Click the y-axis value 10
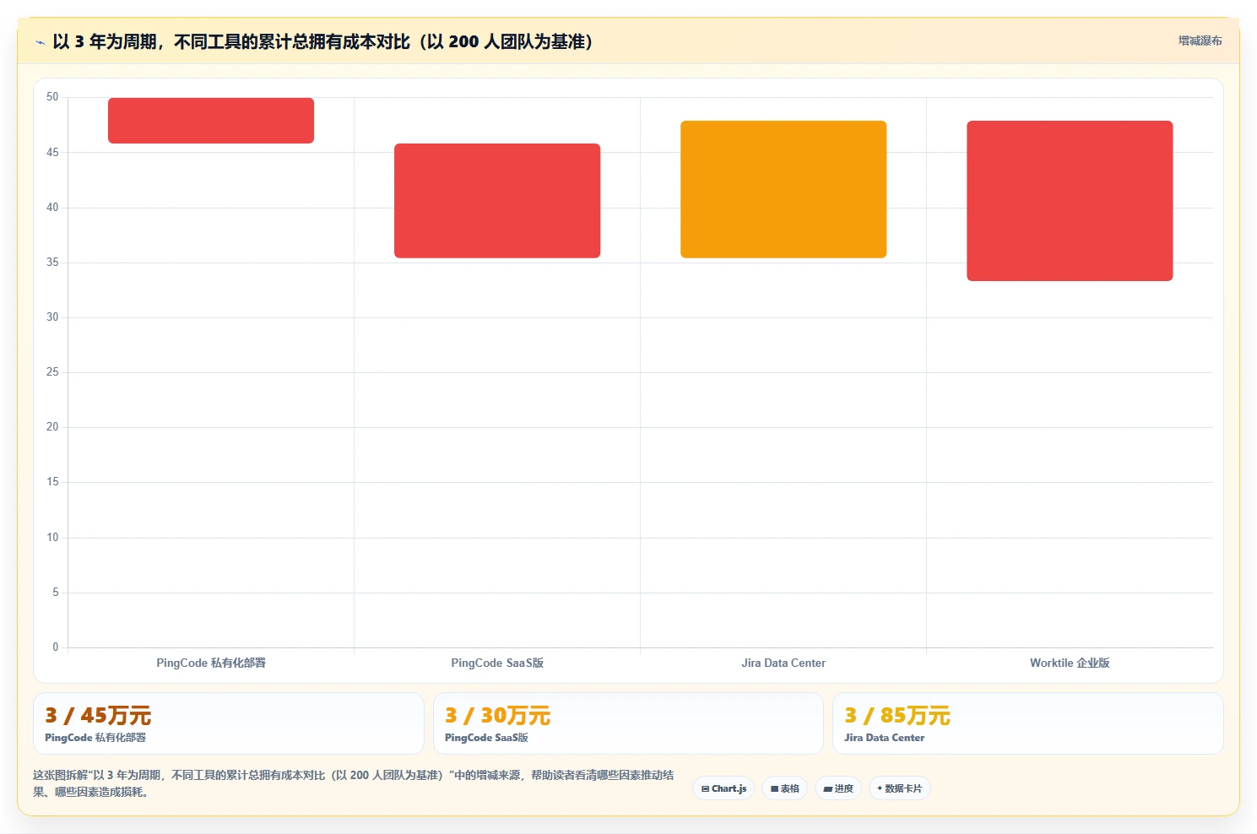Image resolution: width=1257 pixels, height=834 pixels. click(52, 538)
